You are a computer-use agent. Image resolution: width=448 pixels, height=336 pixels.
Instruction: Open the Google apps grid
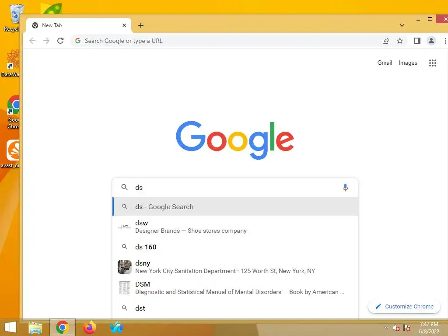(433, 63)
